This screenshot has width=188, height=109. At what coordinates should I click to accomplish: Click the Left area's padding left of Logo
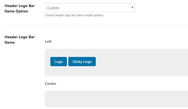(x=48, y=62)
